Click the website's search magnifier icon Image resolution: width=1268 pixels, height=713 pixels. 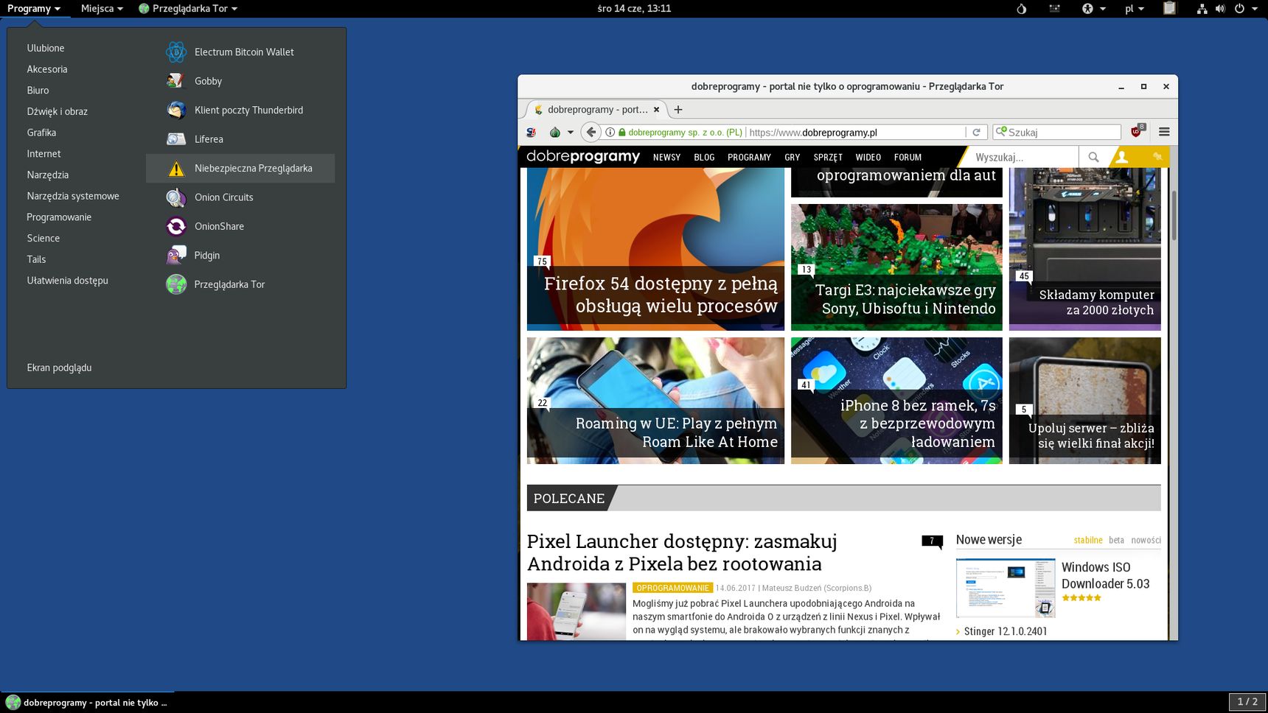(1093, 157)
